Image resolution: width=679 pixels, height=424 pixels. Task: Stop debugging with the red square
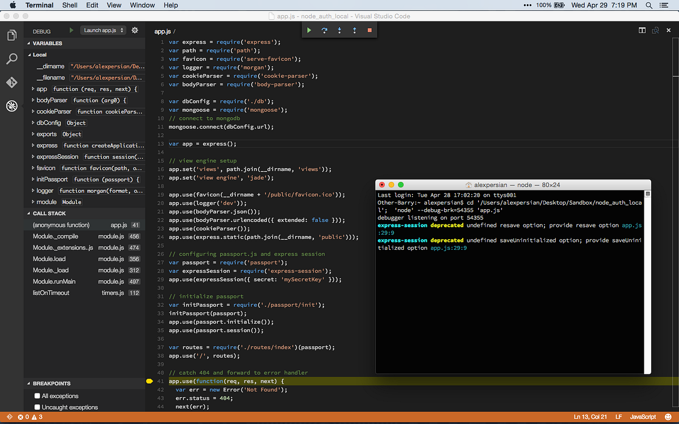click(369, 30)
